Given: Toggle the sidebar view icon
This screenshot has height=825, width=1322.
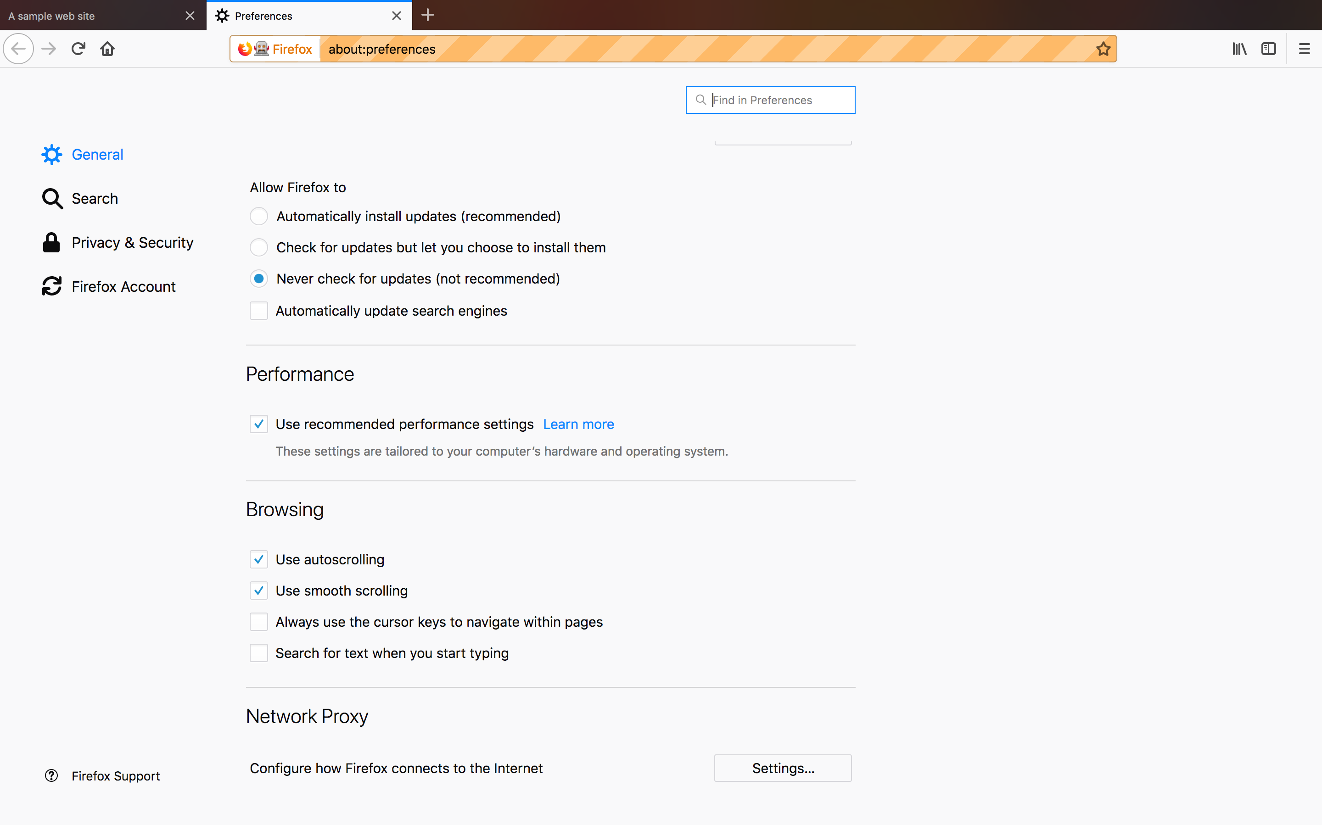Looking at the screenshot, I should click(x=1268, y=49).
